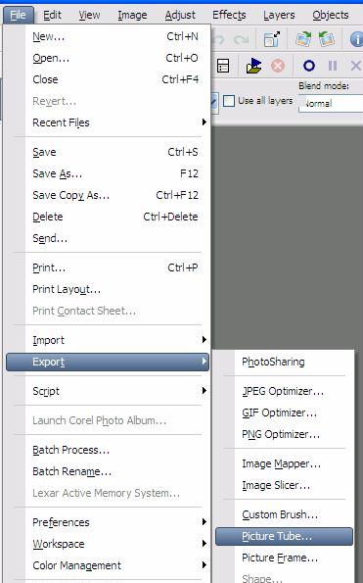Click the script list icon in script toolbar
Image resolution: width=363 pixels, height=583 pixels.
223,66
